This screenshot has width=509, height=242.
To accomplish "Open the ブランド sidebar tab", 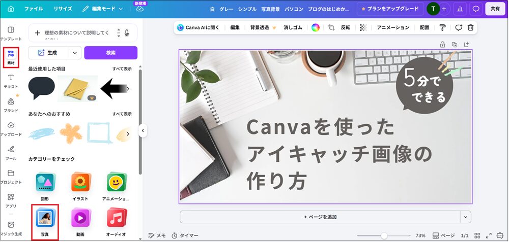I will point(11,105).
